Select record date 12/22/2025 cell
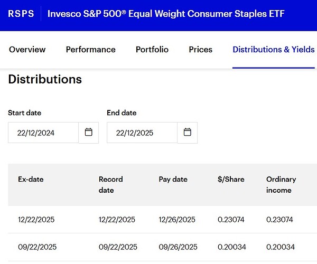Screen dimensions: 317x264 tap(117, 220)
